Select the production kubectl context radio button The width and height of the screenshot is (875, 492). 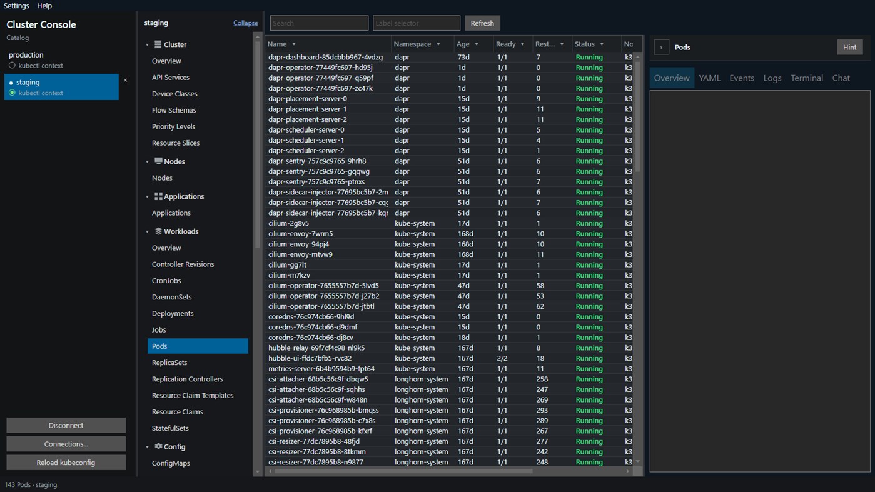[12, 65]
